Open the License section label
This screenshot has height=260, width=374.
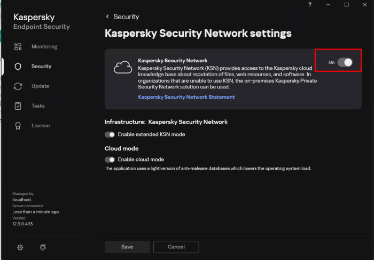point(40,126)
